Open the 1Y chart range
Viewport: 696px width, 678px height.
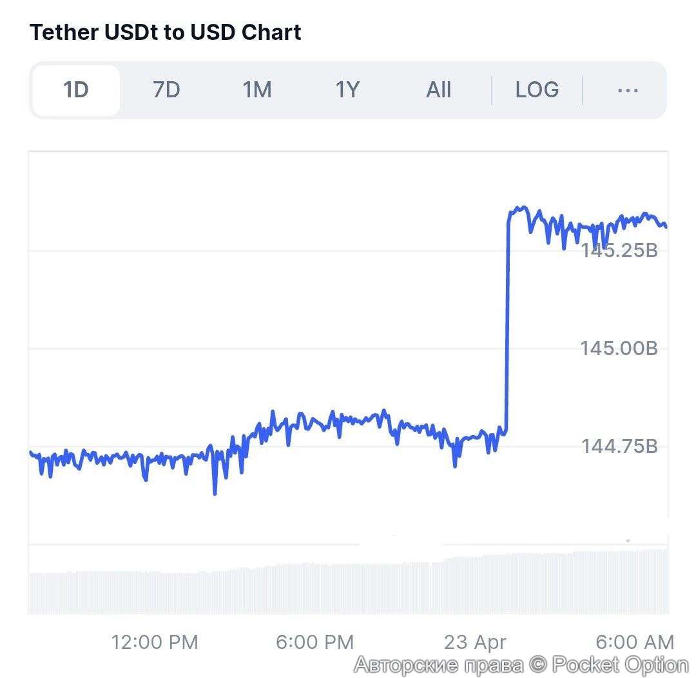pyautogui.click(x=347, y=90)
